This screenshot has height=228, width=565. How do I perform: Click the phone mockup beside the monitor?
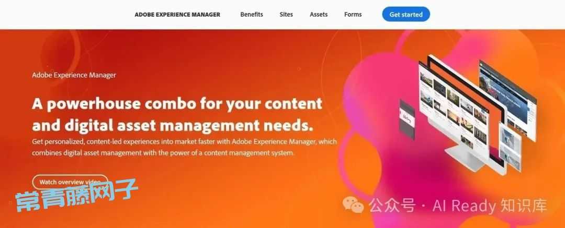[407, 120]
